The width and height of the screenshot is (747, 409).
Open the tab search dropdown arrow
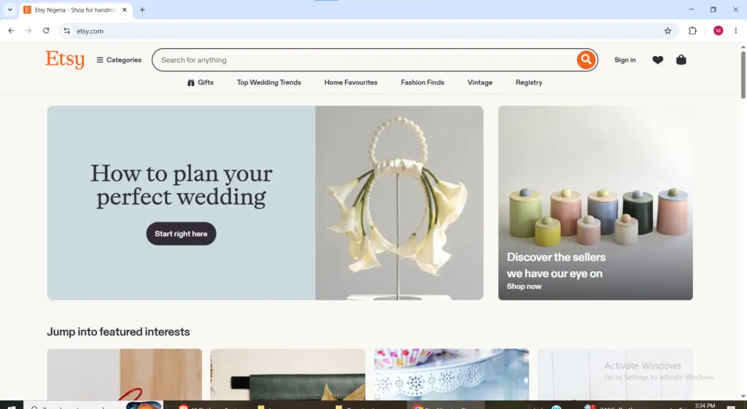[x=9, y=9]
